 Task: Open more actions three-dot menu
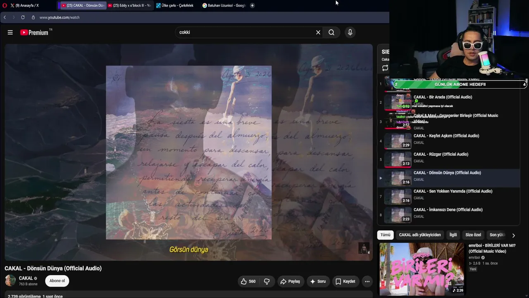[367, 281]
